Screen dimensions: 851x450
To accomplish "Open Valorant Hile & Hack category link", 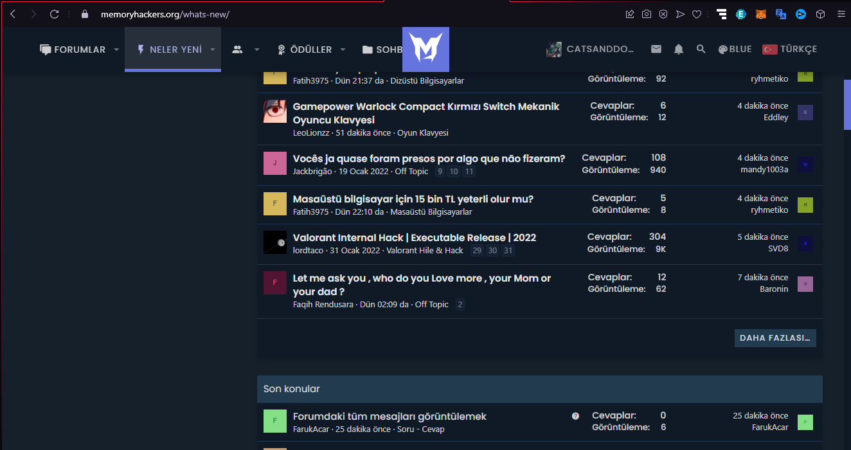I will [x=425, y=250].
